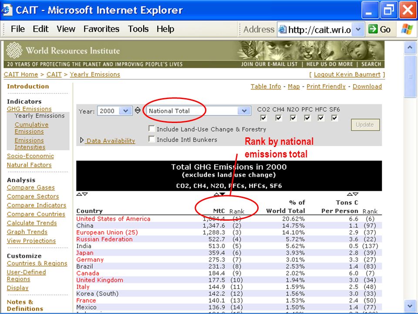This screenshot has width=418, height=314.
Task: Click the Update button
Action: point(365,125)
